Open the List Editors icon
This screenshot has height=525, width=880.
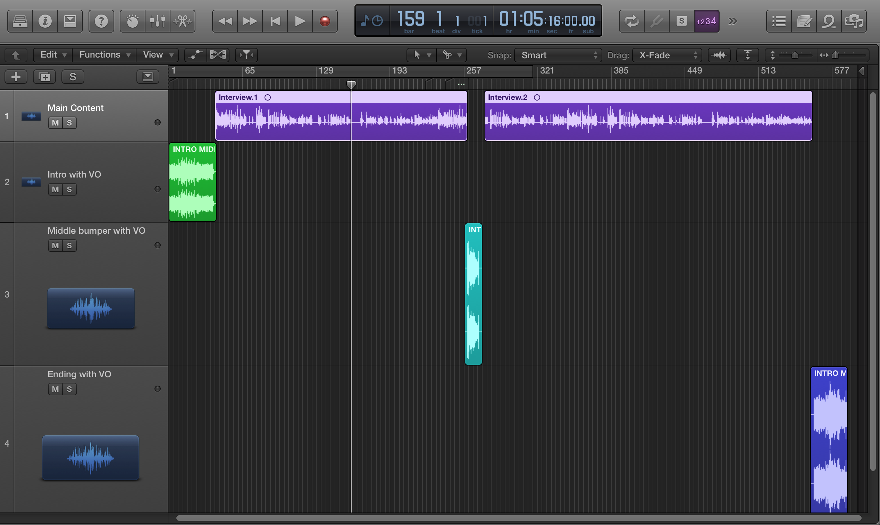(x=779, y=21)
